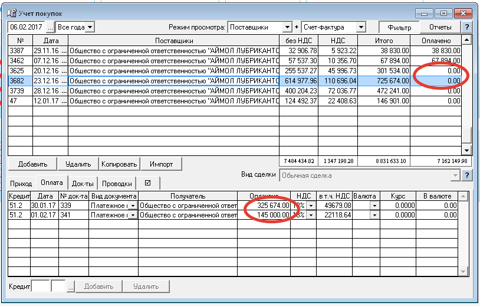Expand the Все года dropdown
Viewport: 480px width, 306px height.
click(x=90, y=27)
